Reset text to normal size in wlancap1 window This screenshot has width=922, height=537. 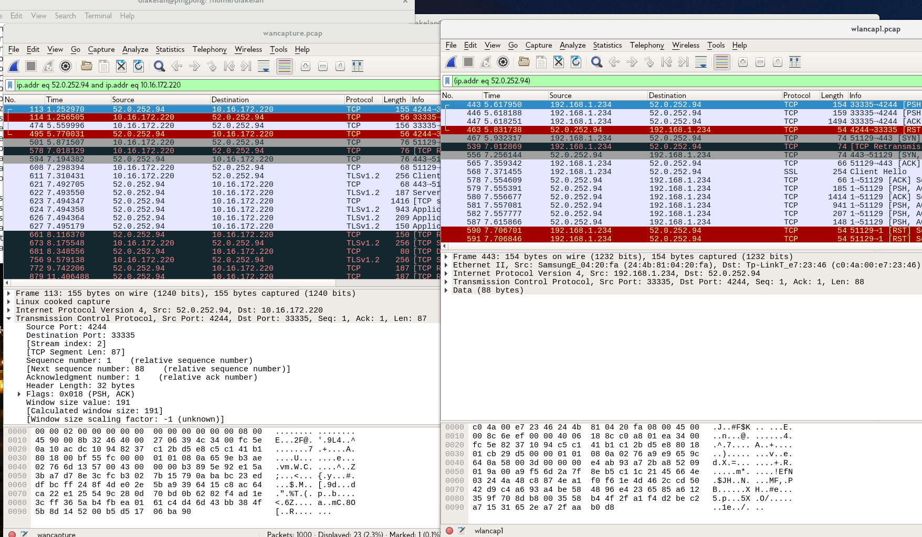click(x=778, y=62)
